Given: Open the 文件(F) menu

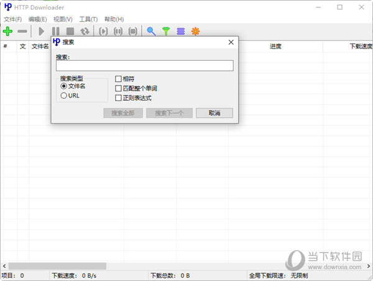Looking at the screenshot, I should point(13,19).
